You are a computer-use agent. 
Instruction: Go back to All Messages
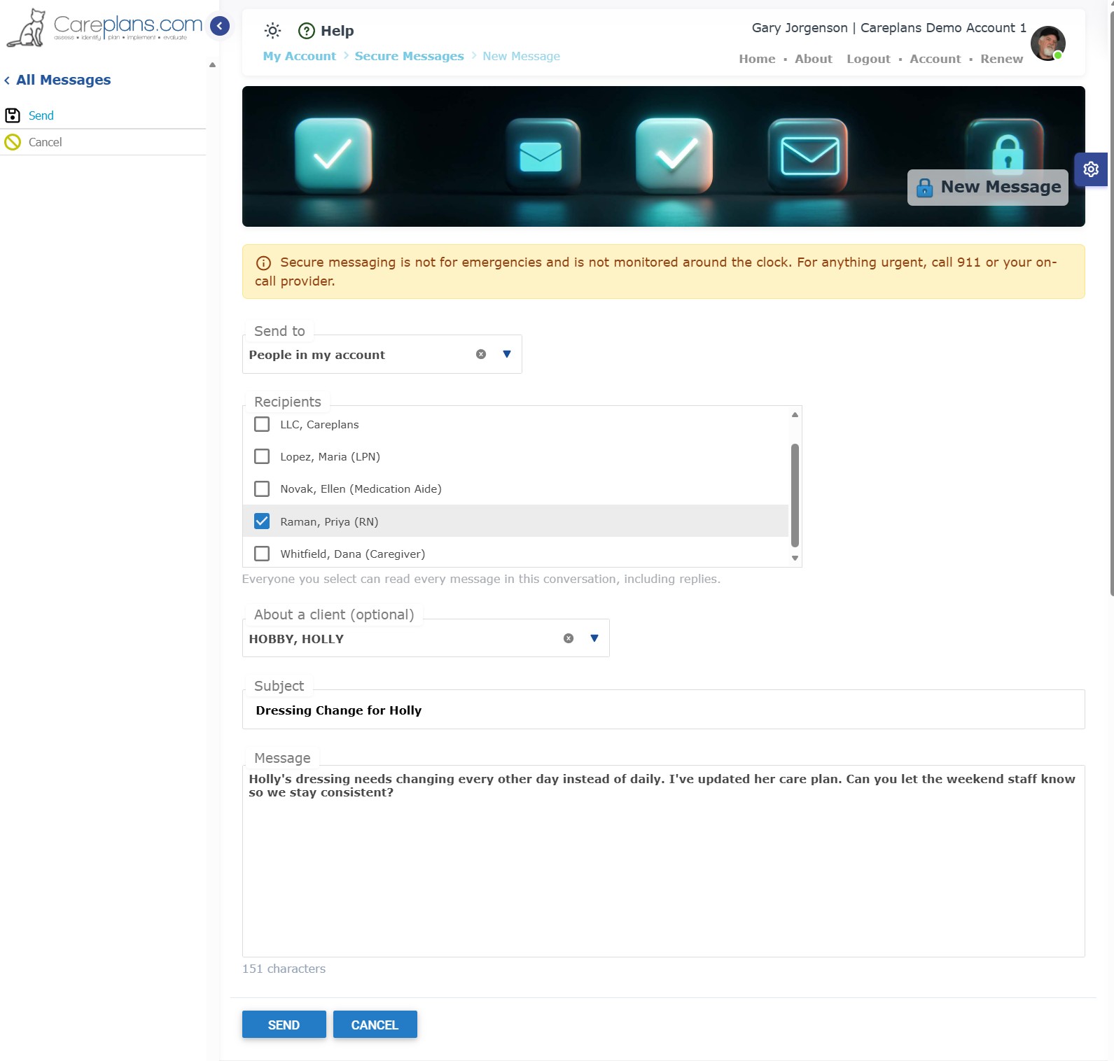63,80
